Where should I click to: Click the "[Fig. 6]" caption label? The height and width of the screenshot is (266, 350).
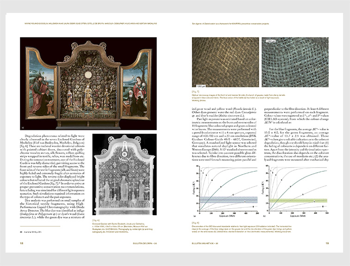point(96,221)
